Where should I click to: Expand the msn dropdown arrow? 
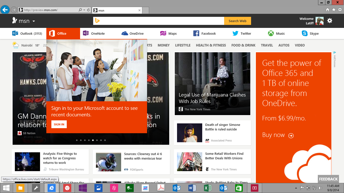pos(34,21)
